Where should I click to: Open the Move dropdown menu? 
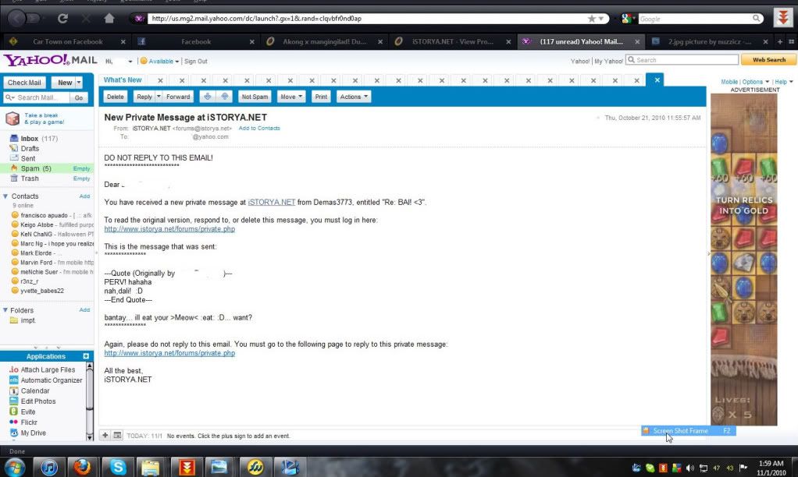pyautogui.click(x=291, y=96)
